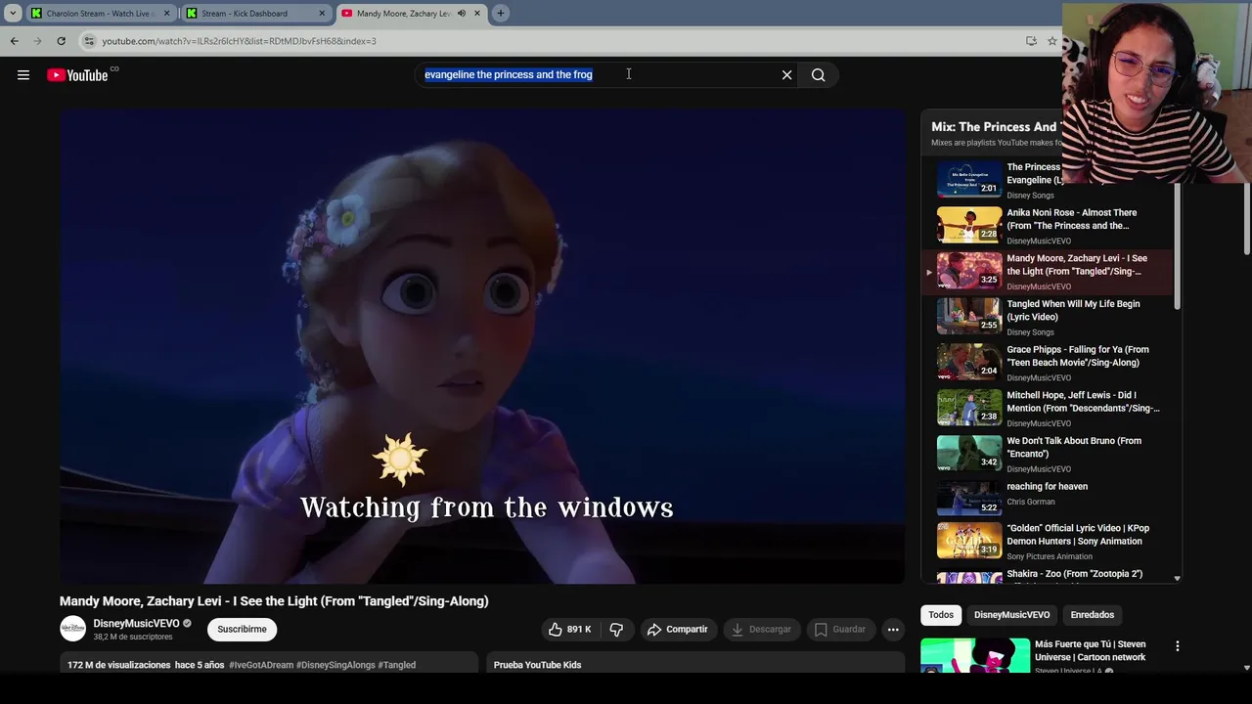Open the tab search dropdown arrow
Viewport: 1252px width, 704px height.
click(12, 14)
